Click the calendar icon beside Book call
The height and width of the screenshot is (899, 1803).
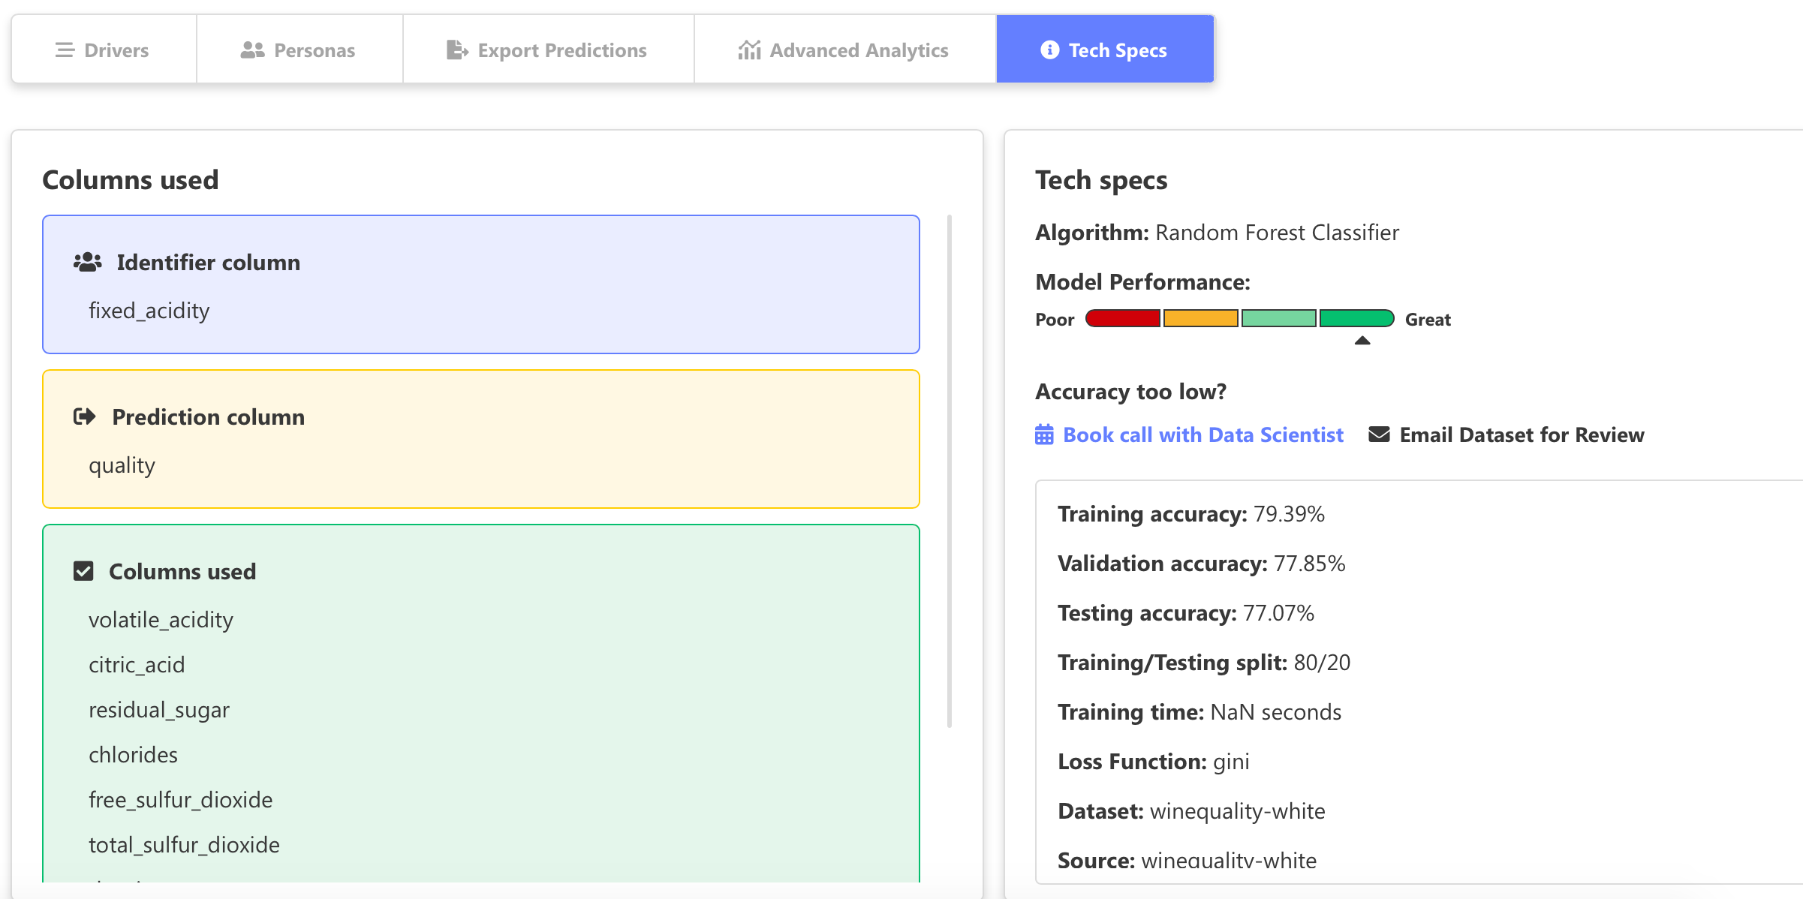[1044, 435]
